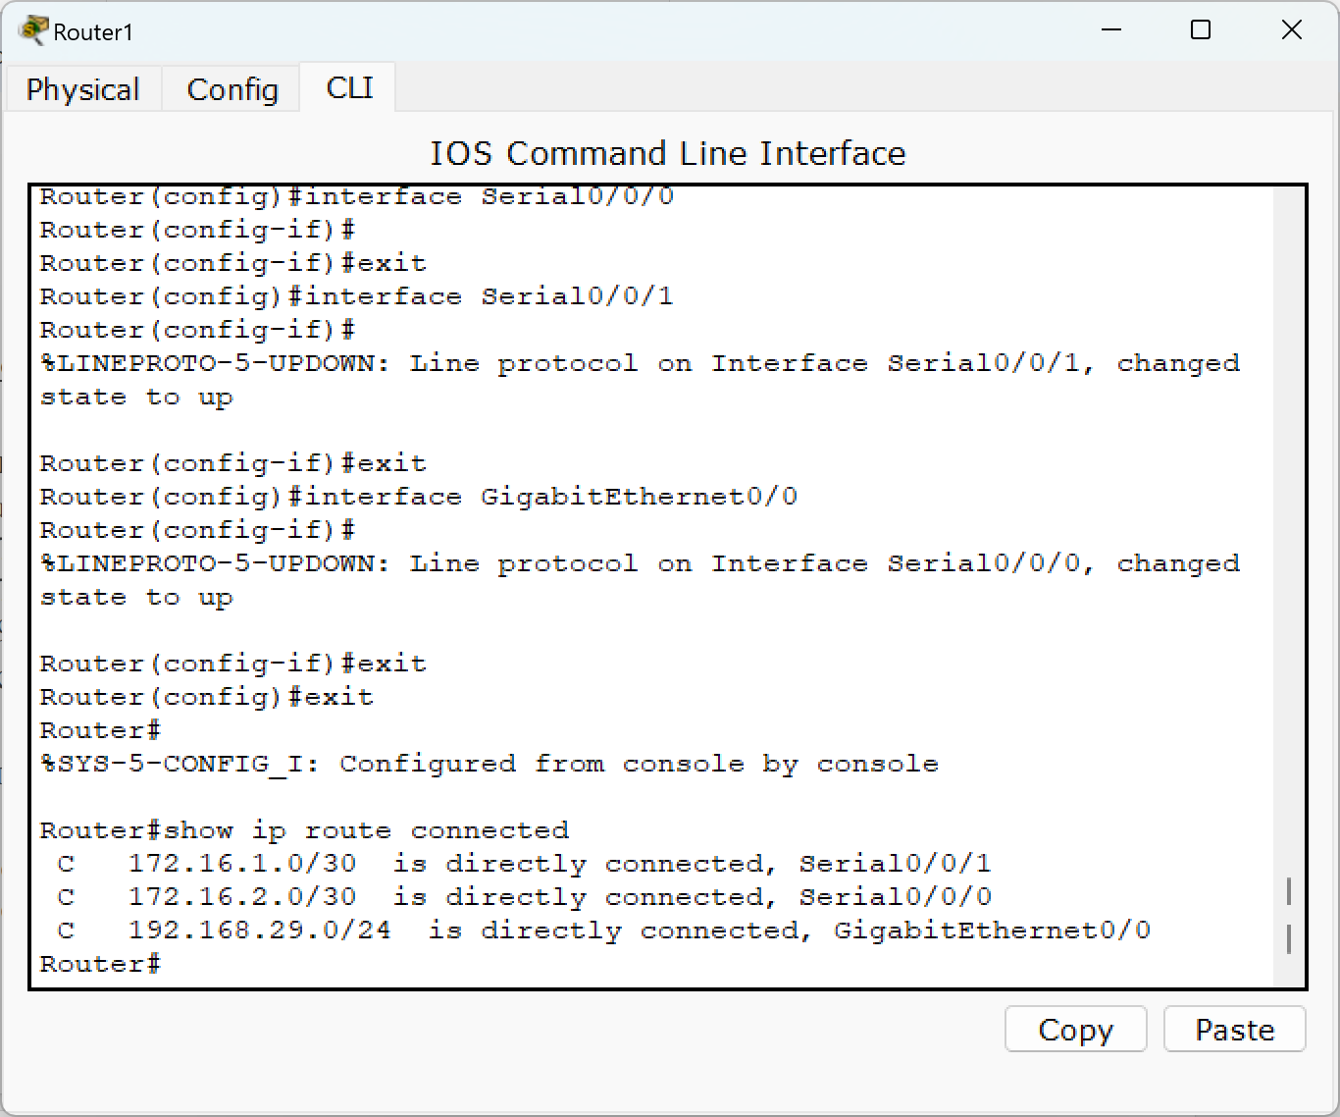Place cursor at the last Router# prompt
1340x1117 pixels.
point(99,964)
